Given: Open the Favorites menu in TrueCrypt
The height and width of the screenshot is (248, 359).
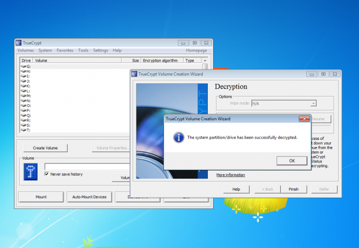Looking at the screenshot, I should (x=65, y=50).
